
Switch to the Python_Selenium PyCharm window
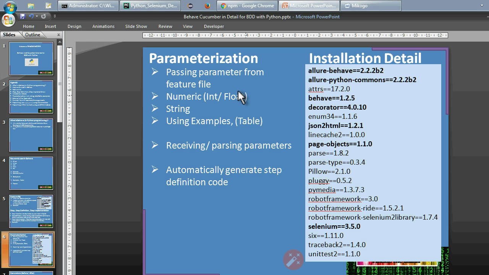coord(150,6)
